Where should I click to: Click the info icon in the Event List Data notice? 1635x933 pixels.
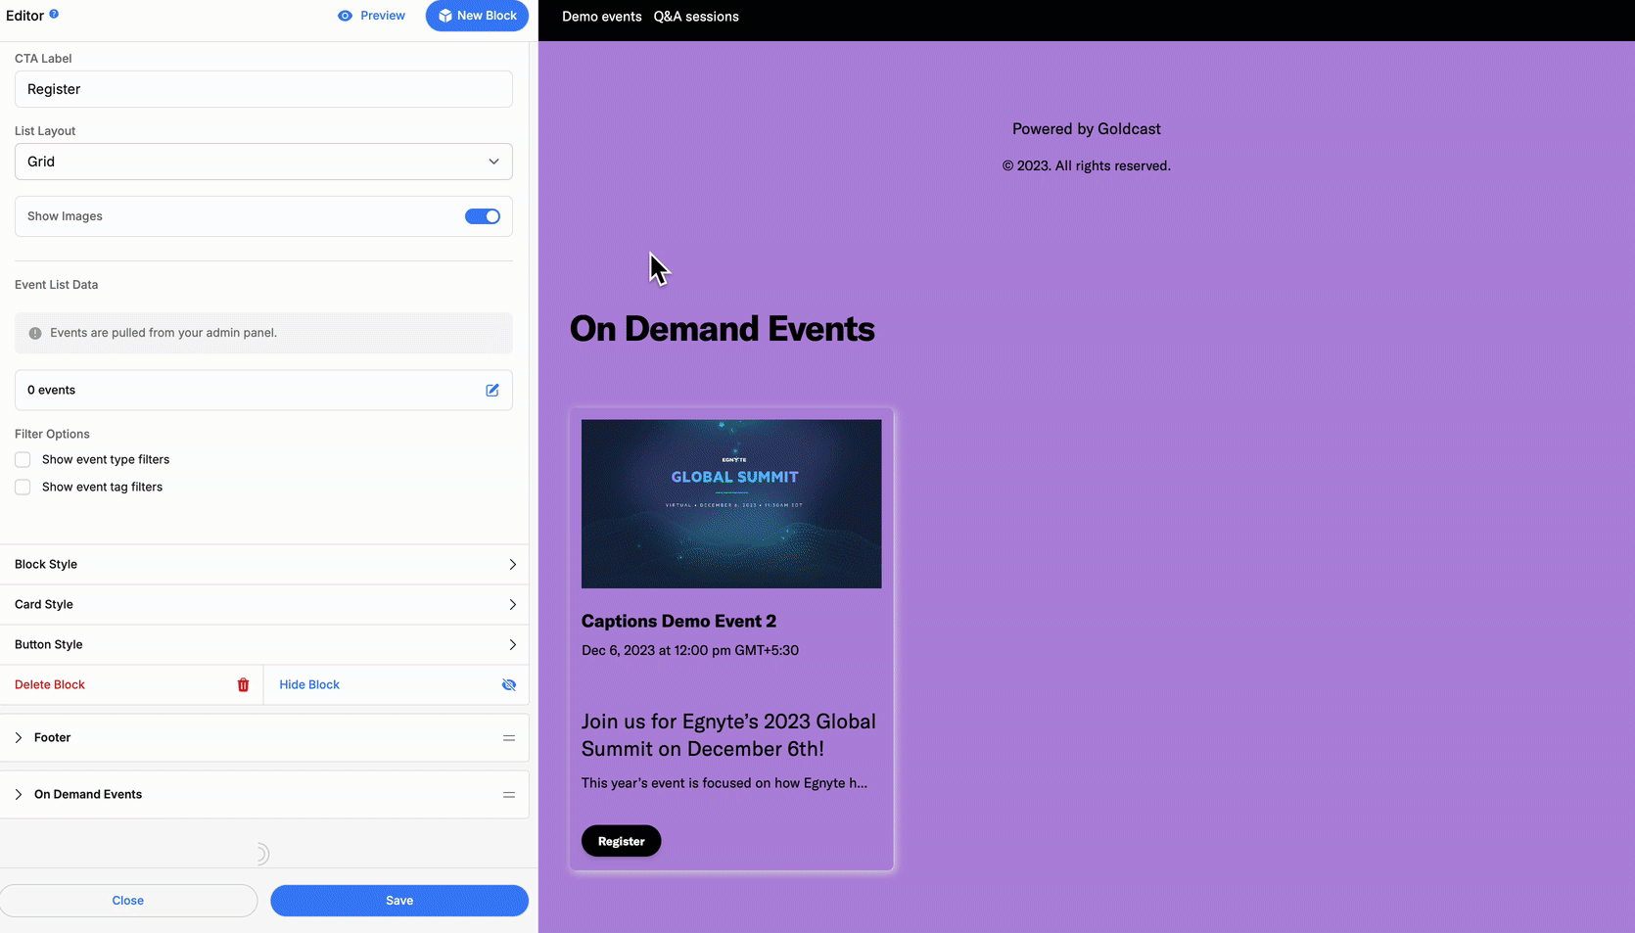(x=35, y=333)
